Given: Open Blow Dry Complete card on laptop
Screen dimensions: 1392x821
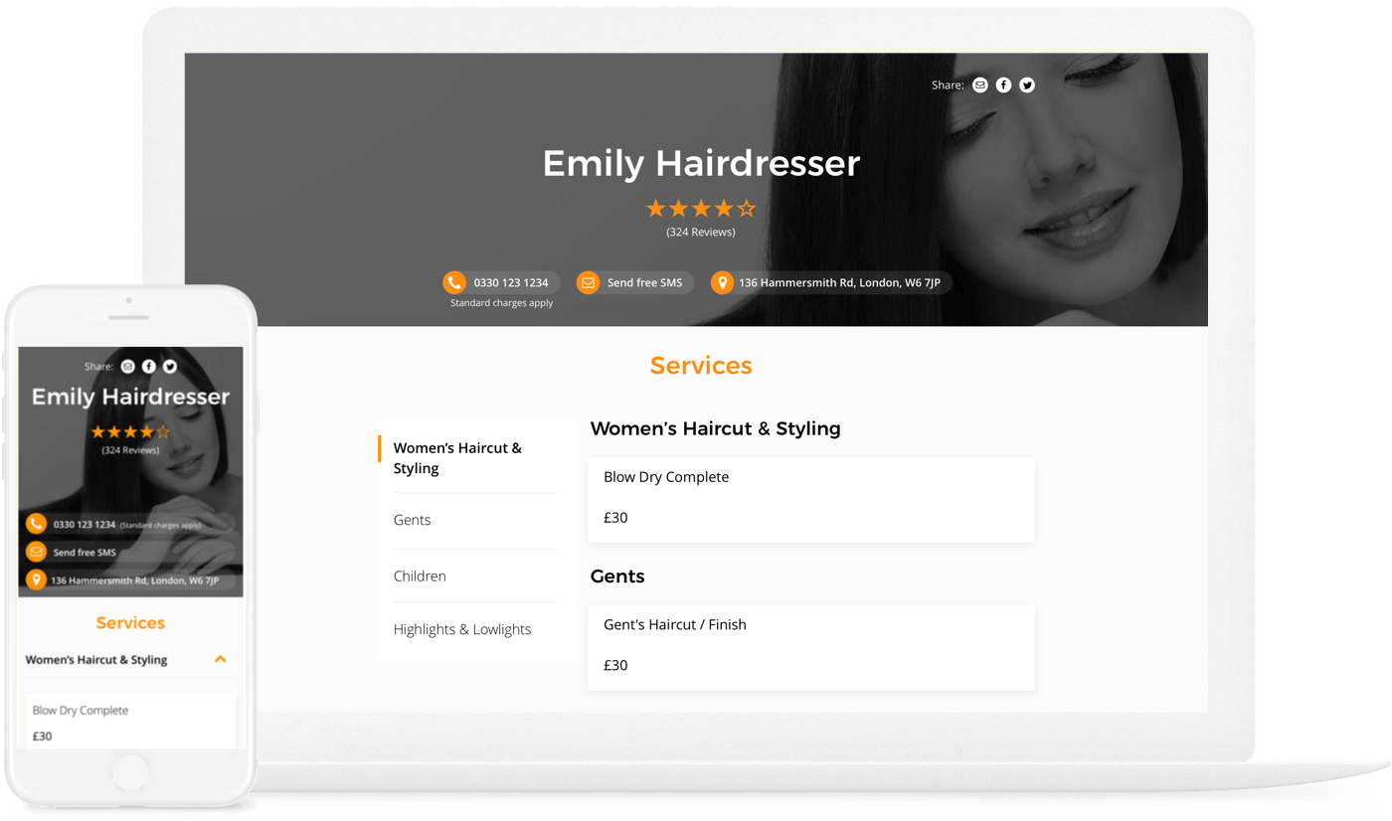Looking at the screenshot, I should (x=811, y=500).
